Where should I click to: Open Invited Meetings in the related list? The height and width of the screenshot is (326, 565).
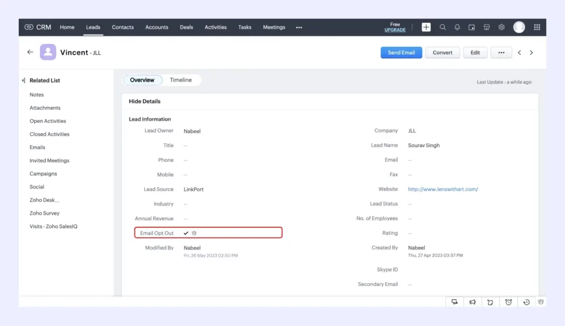click(49, 160)
